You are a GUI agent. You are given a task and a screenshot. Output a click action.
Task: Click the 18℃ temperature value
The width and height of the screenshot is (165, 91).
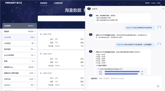coord(57,42)
